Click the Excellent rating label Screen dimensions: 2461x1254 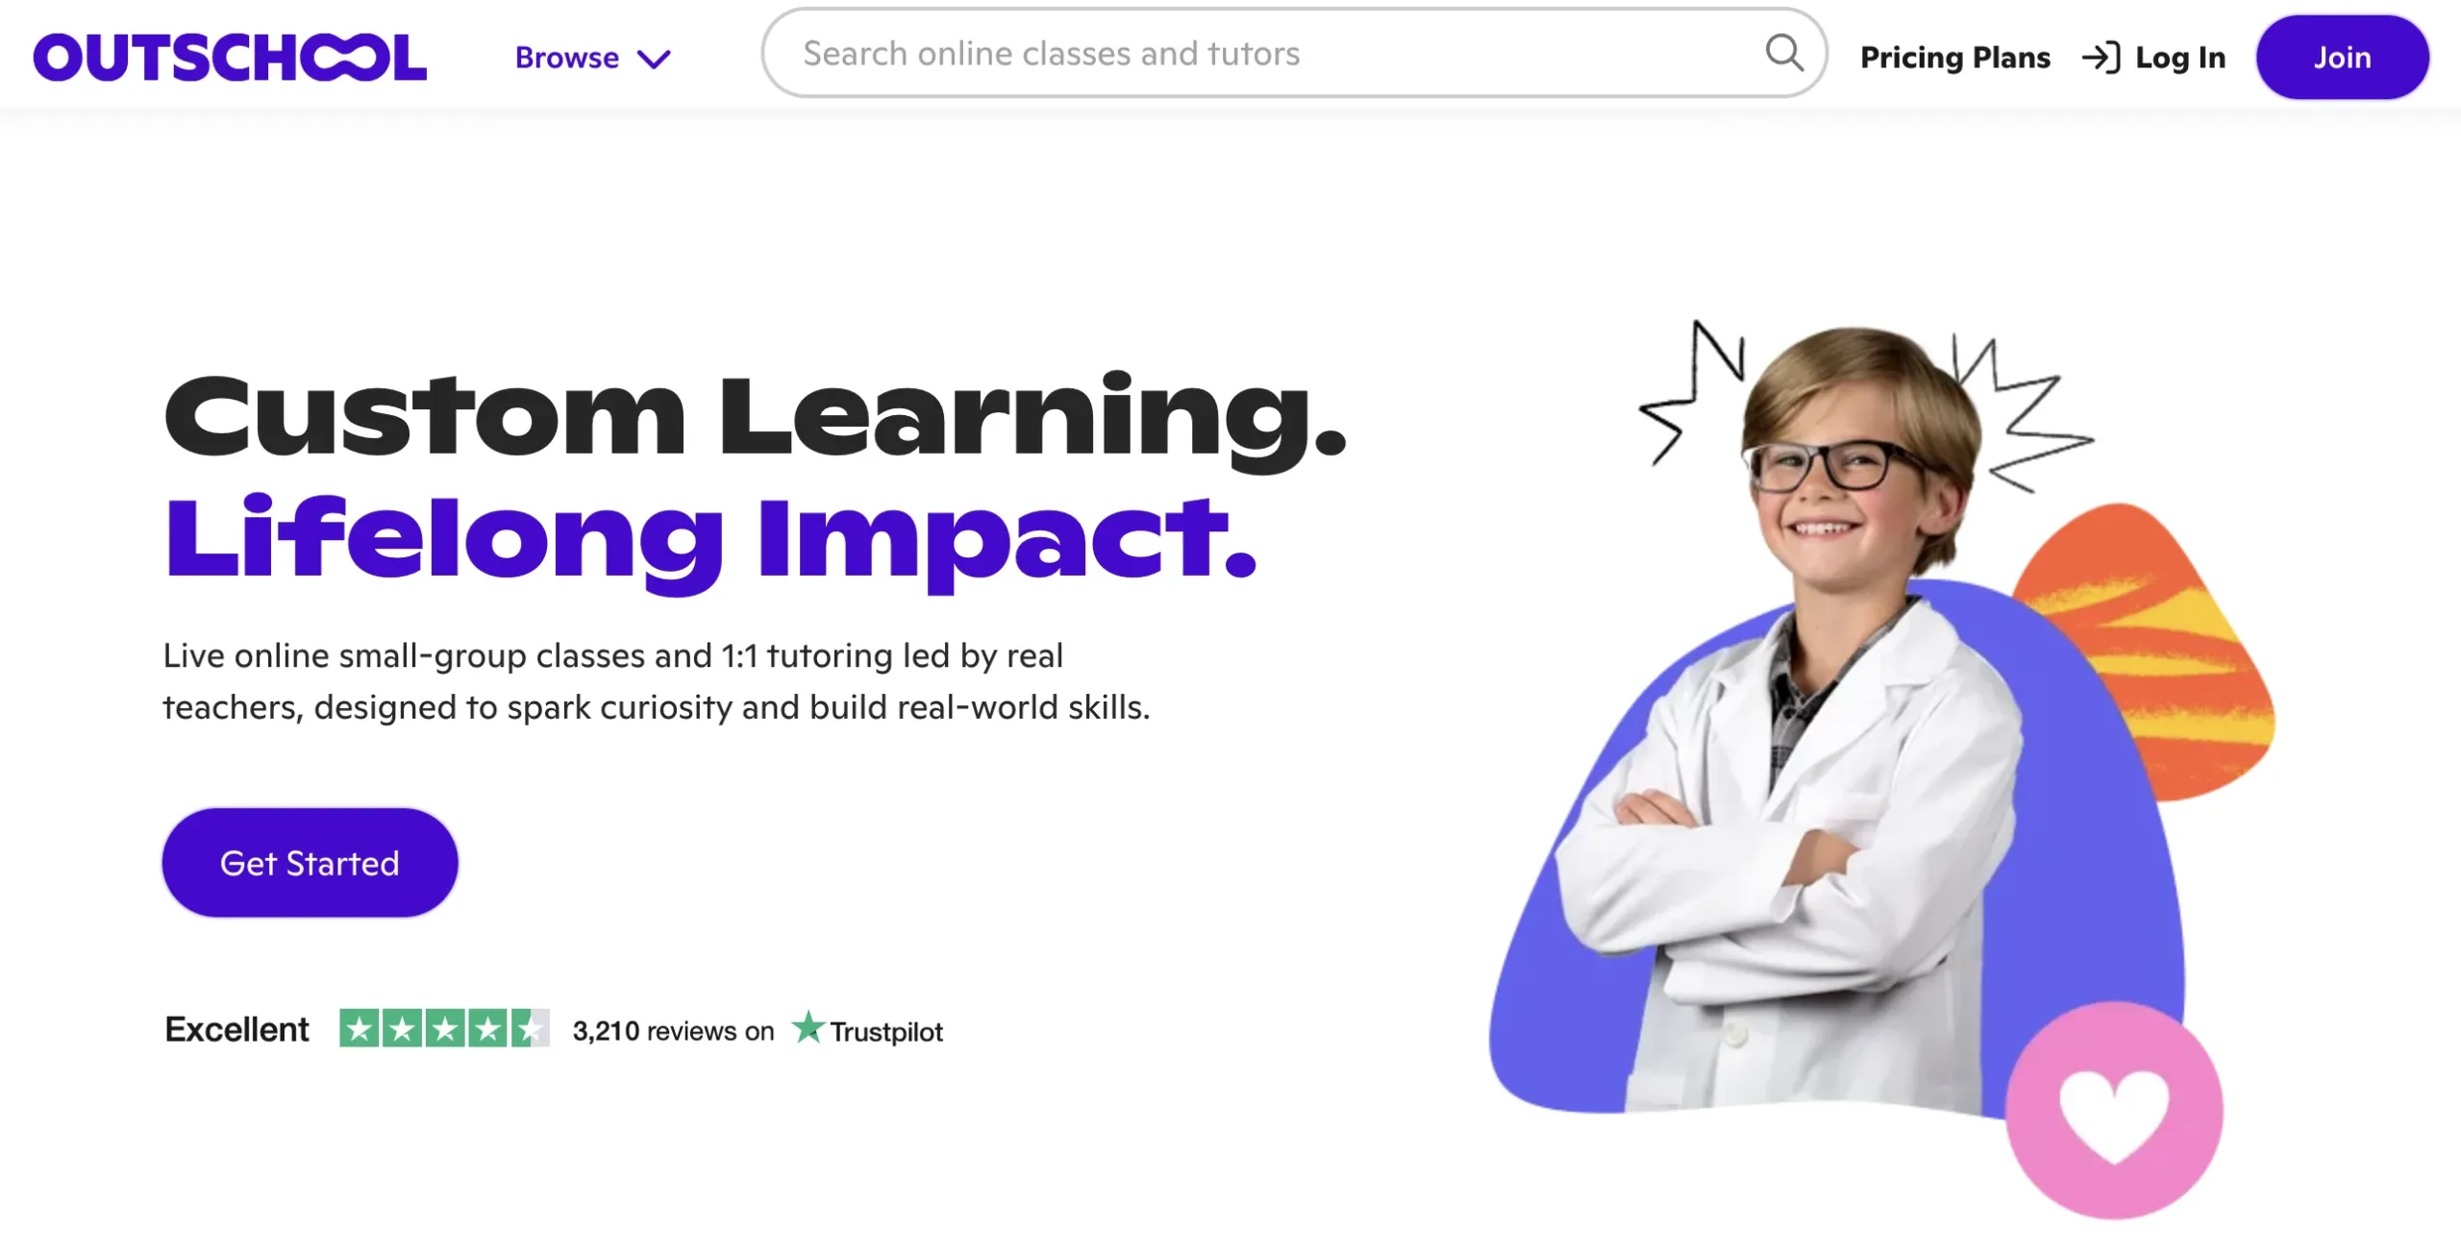[236, 1029]
